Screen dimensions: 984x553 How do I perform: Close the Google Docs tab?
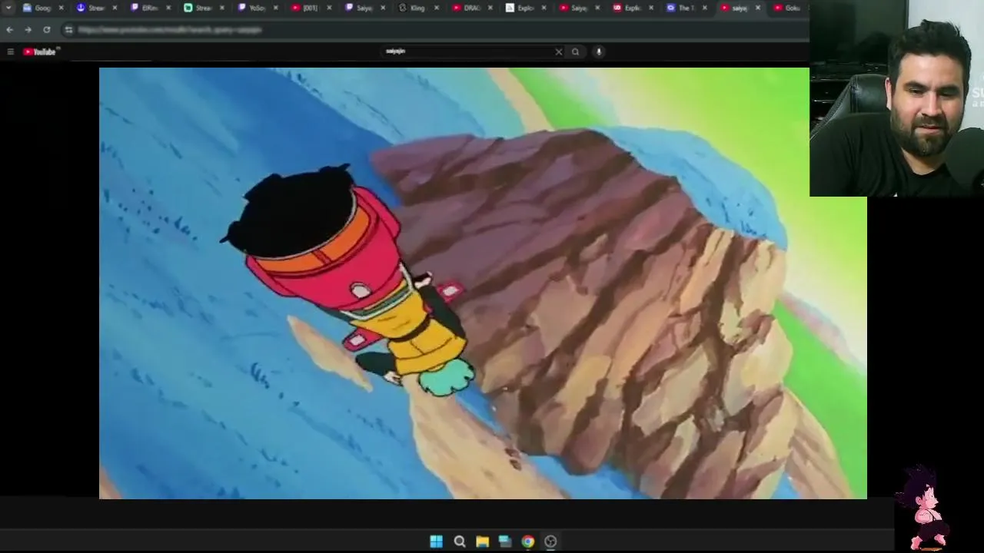tap(61, 8)
